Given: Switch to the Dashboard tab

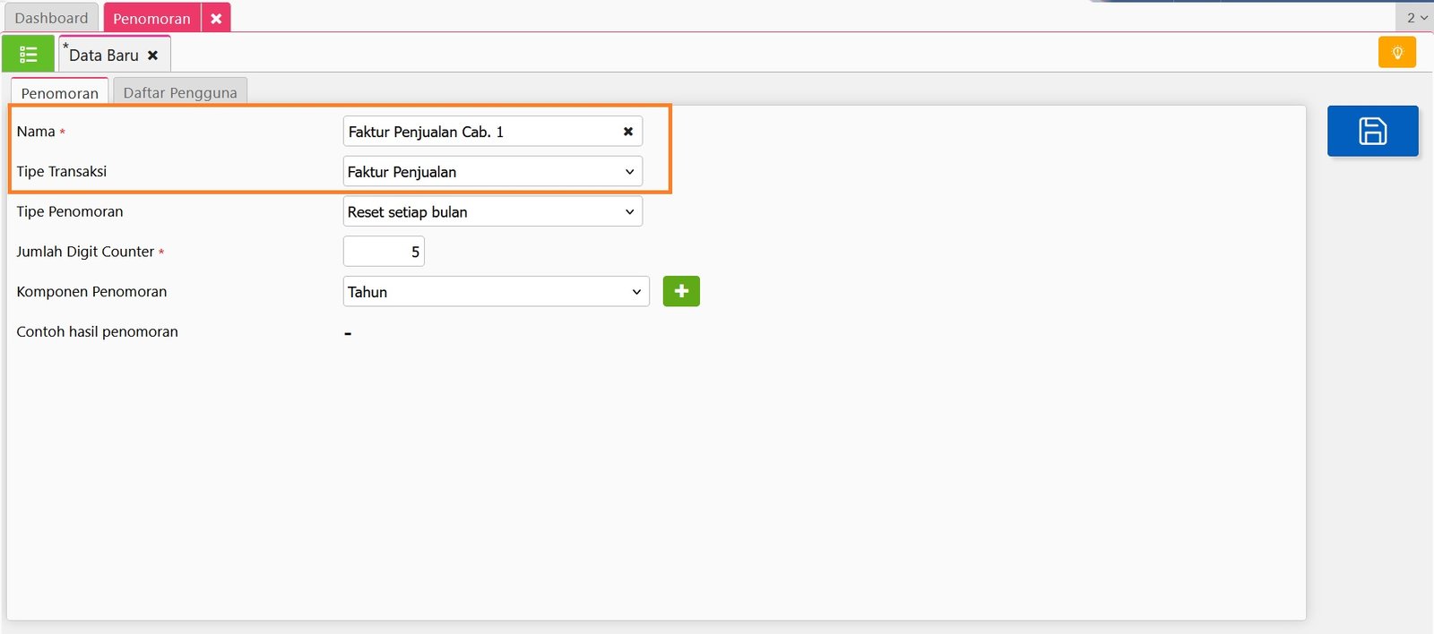Looking at the screenshot, I should 51,18.
